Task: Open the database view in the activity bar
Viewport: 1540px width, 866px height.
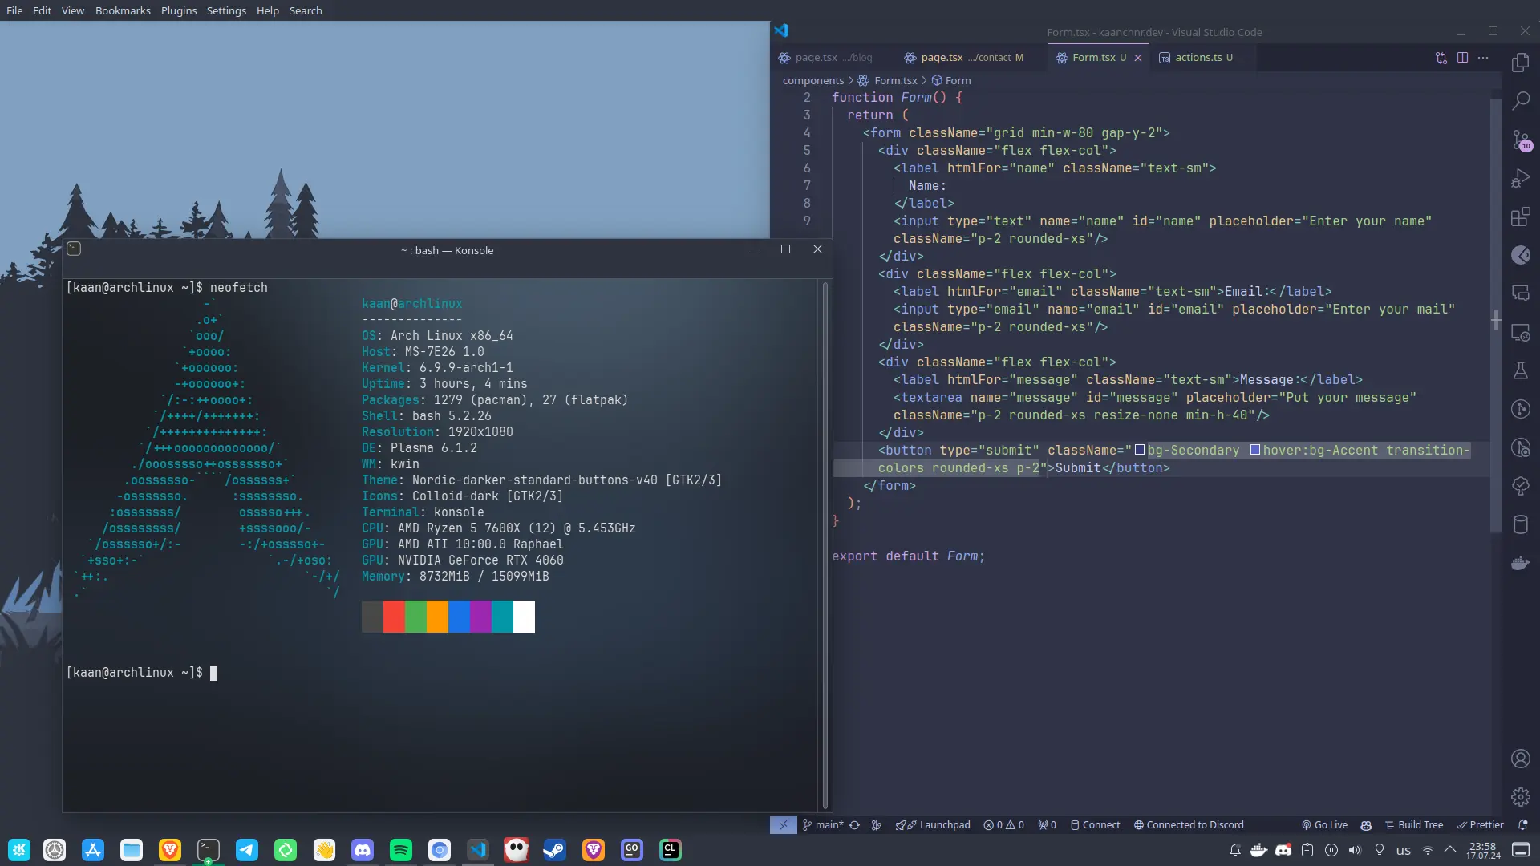Action: coord(1520,524)
